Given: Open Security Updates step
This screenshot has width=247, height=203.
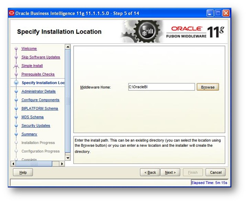Looking at the screenshot, I should click(36, 126).
